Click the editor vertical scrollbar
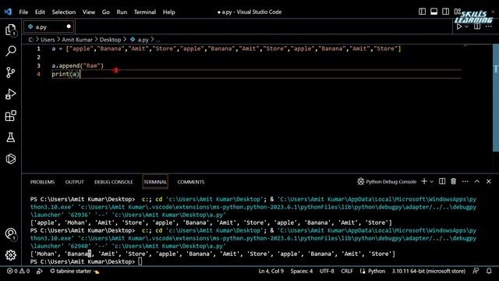The width and height of the screenshot is (499, 281). click(x=496, y=98)
